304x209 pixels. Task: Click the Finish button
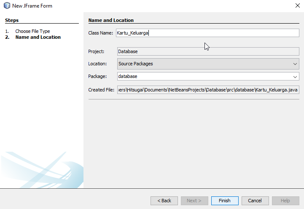click(225, 201)
